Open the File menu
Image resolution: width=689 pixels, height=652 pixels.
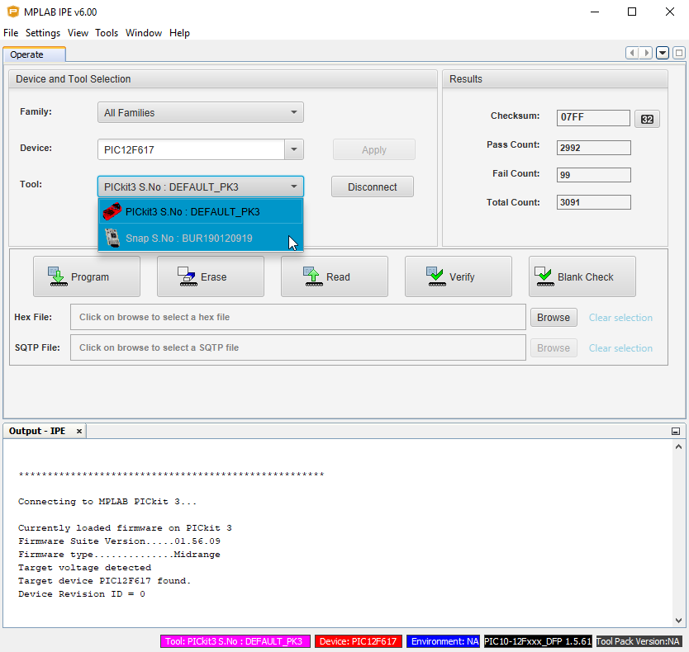[11, 33]
